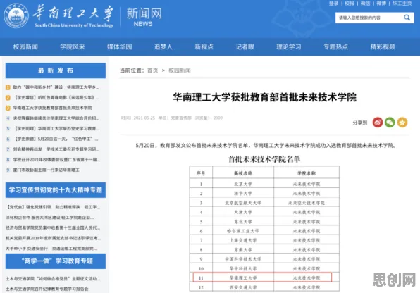Open item 深化校企合作 服务大湾区建设
The image size is (420, 293).
[x=50, y=217]
